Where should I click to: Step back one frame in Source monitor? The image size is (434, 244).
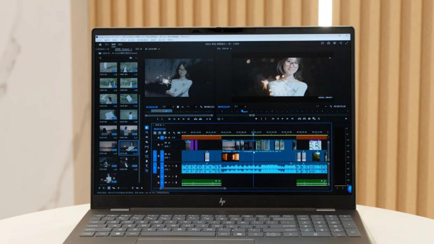tap(174, 119)
